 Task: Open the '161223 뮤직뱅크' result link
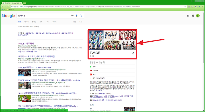point(48,93)
